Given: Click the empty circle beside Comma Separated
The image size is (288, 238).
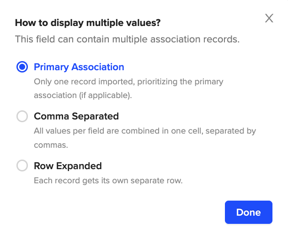Looking at the screenshot, I should pos(22,116).
